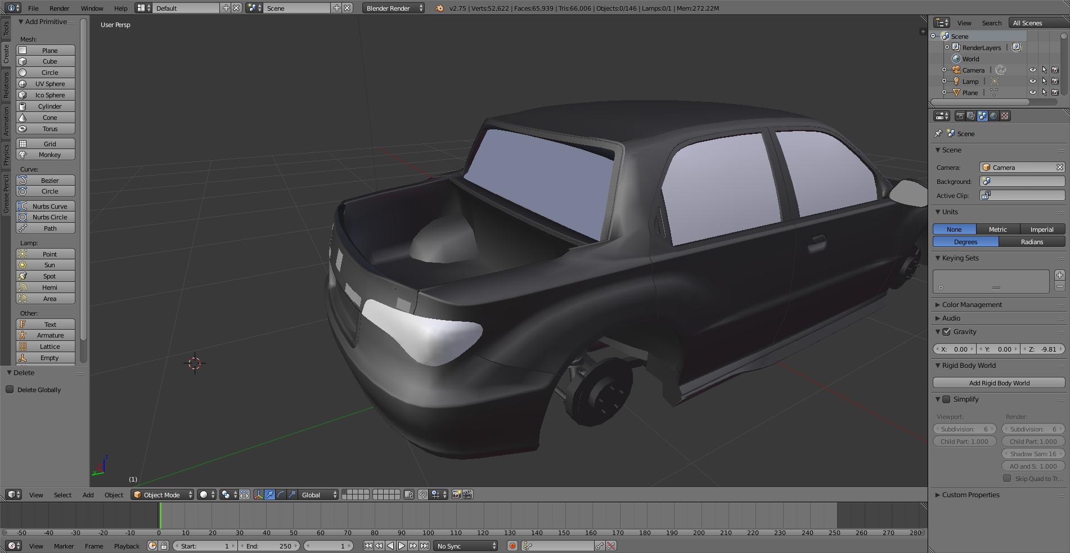Toggle the 3D manipulator widget icon

[x=258, y=494]
